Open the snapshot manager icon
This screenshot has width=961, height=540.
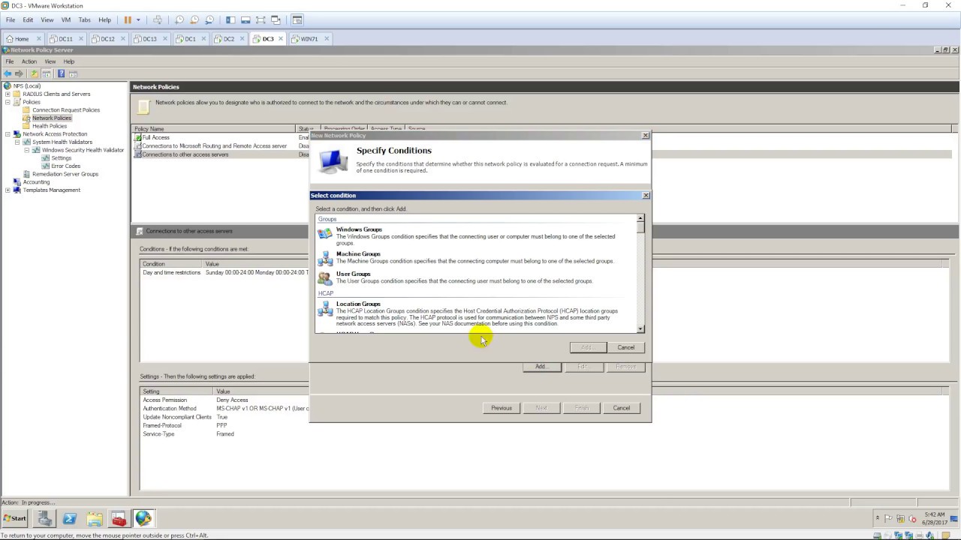[209, 19]
